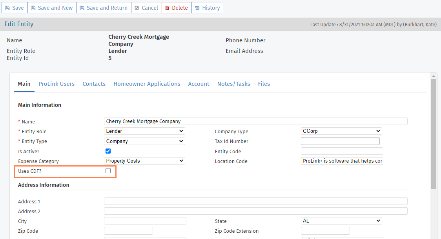Screen dimensions: 441x239
Task: Click the Cancel circle-slash icon
Action: tap(137, 8)
